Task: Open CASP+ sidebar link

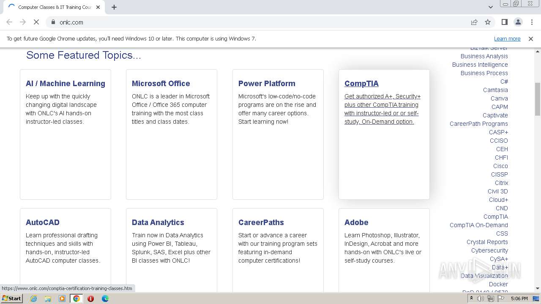Action: [498, 132]
